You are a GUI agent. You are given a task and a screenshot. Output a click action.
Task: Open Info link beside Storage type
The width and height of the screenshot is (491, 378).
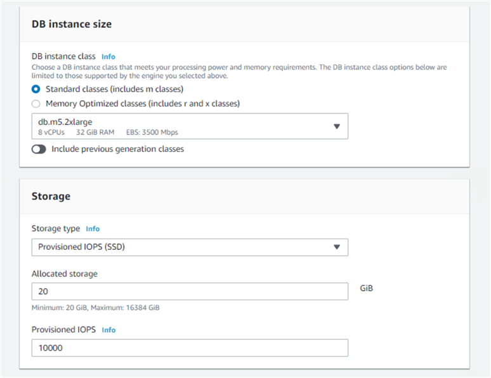[x=93, y=229]
